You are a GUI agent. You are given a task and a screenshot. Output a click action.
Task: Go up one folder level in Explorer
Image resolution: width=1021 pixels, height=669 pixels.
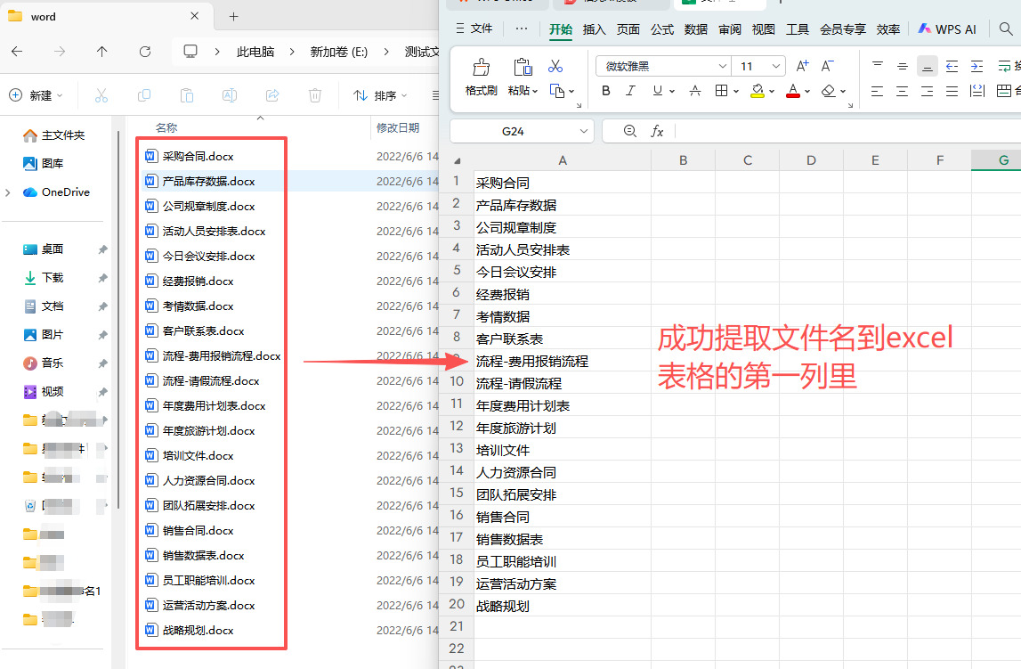tap(102, 52)
